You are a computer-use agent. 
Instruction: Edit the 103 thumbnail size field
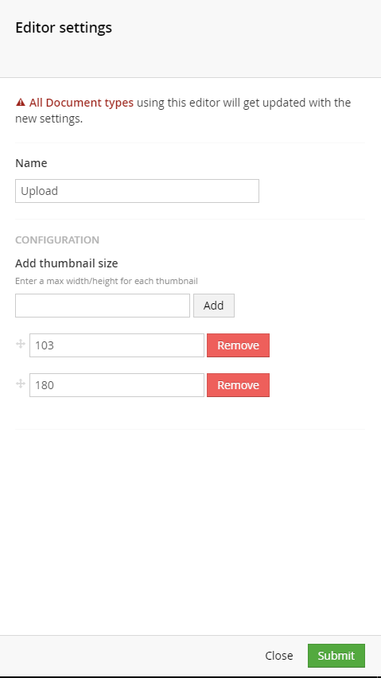coord(117,345)
